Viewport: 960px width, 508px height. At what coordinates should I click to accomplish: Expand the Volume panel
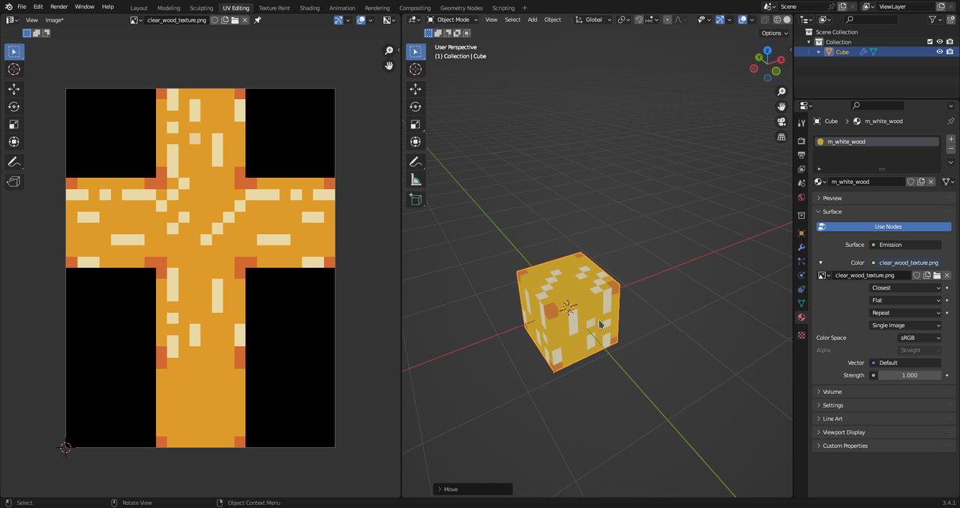point(883,392)
